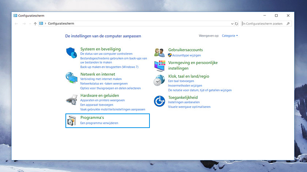The image size is (307, 172).
Task: Expand the address bar history dropdown
Action: pyautogui.click(x=232, y=24)
